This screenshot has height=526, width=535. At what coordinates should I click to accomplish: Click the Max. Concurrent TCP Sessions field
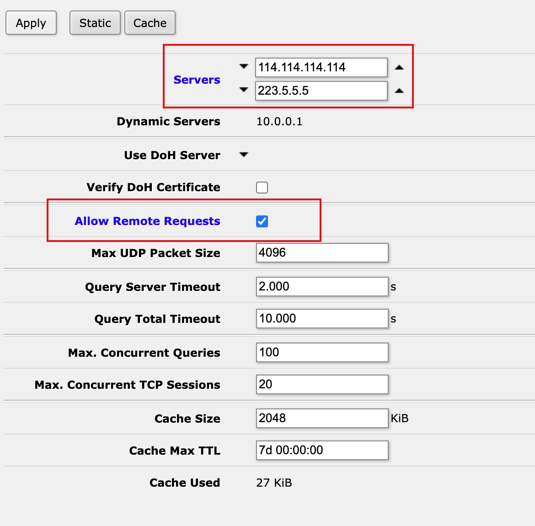322,384
